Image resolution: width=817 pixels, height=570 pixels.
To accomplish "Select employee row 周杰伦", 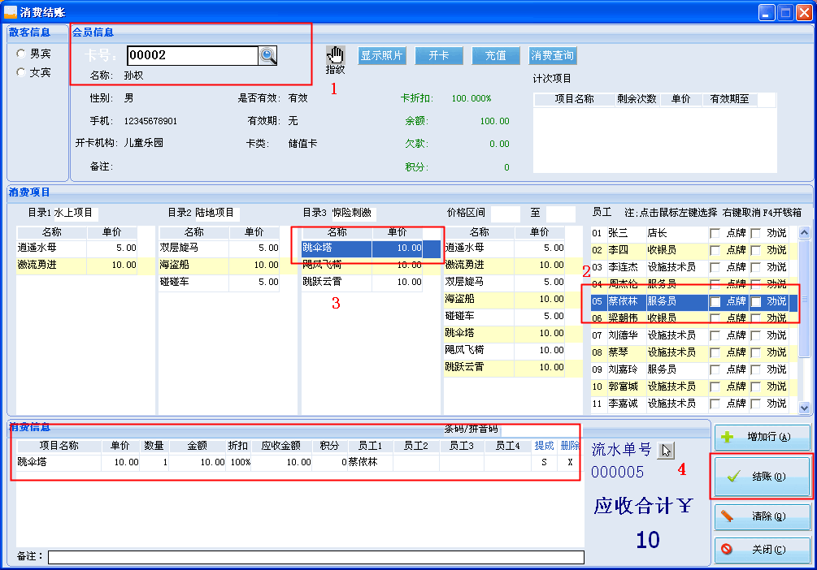I will coord(694,284).
